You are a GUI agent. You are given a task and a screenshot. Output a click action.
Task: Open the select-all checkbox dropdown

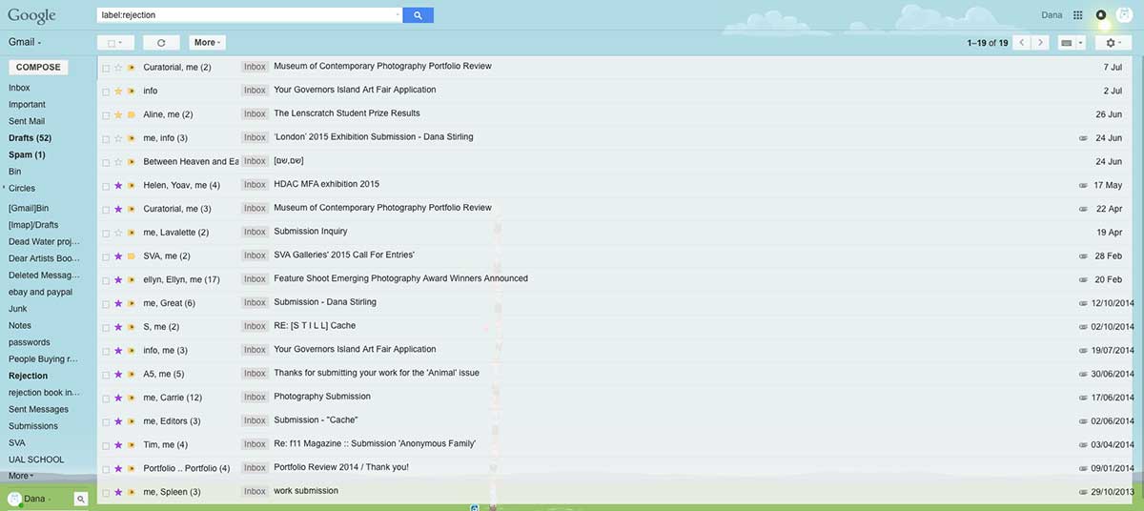click(115, 43)
